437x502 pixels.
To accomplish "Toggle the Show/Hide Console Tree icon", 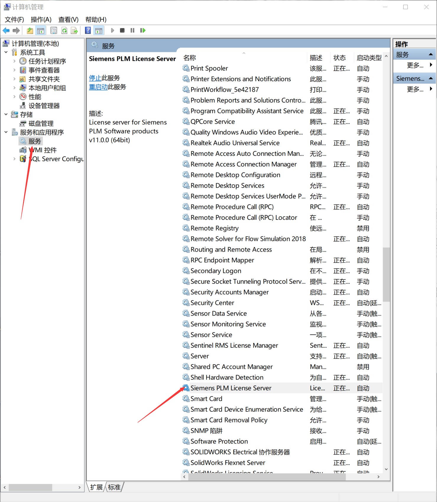I will (x=41, y=30).
